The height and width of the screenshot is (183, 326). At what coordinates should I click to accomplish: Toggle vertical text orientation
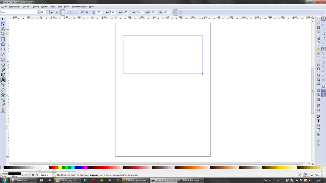pos(180,12)
